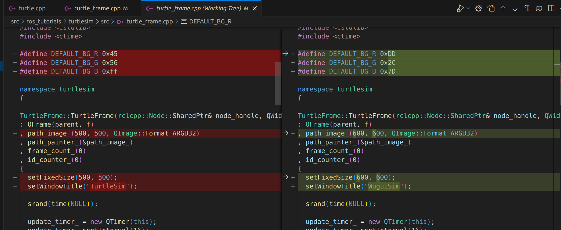Revert the path_image_ change using arrow
Image resolution: width=561 pixels, height=230 pixels.
pos(285,133)
